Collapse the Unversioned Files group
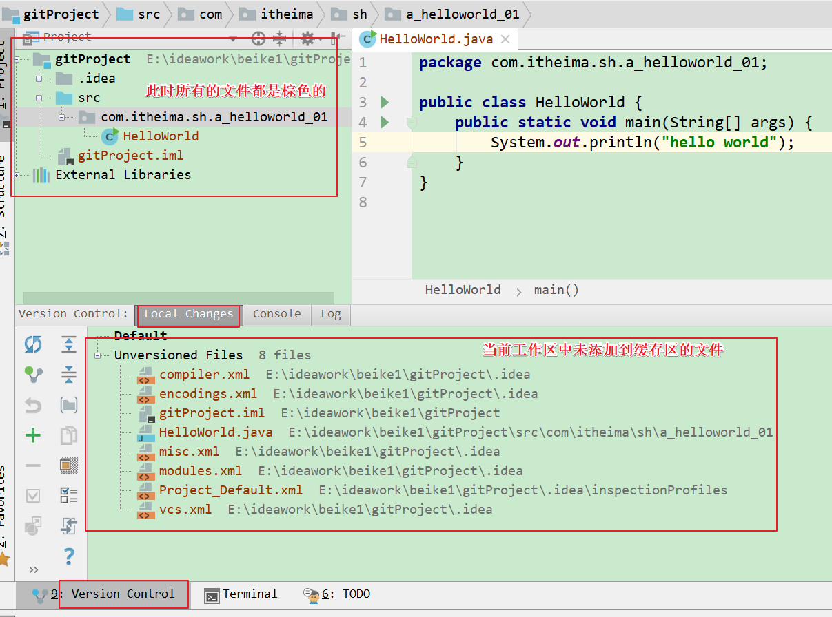The height and width of the screenshot is (617, 832). (98, 355)
